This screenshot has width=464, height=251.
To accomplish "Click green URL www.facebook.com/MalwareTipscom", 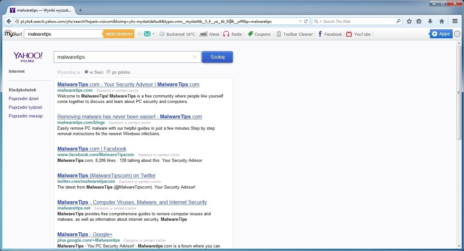I will (x=96, y=155).
